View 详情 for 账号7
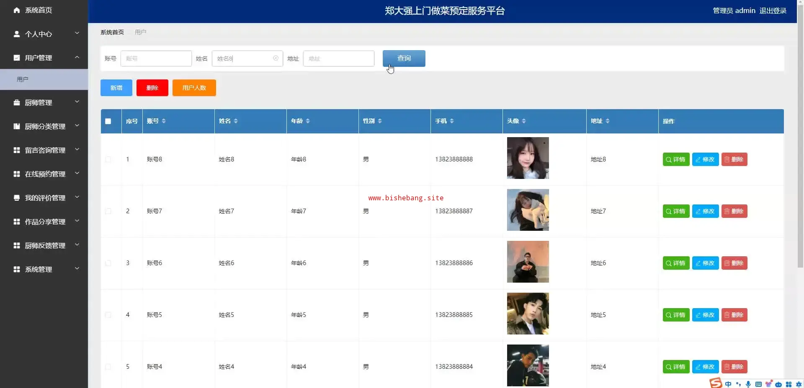This screenshot has height=388, width=804. [676, 211]
